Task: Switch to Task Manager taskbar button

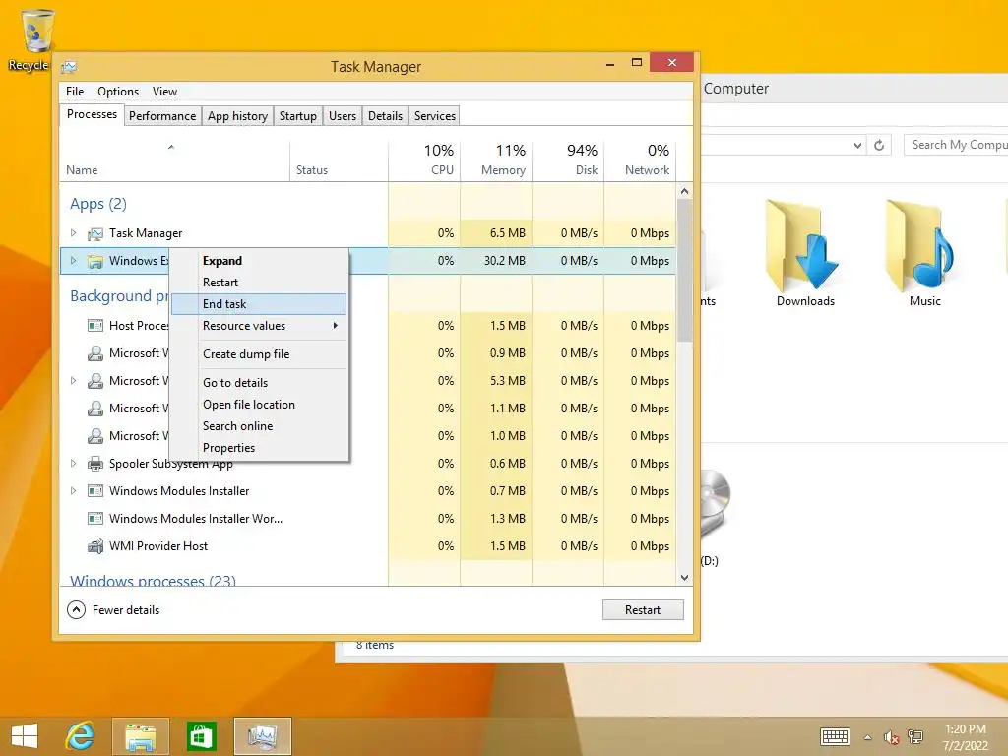Action: pos(262,736)
